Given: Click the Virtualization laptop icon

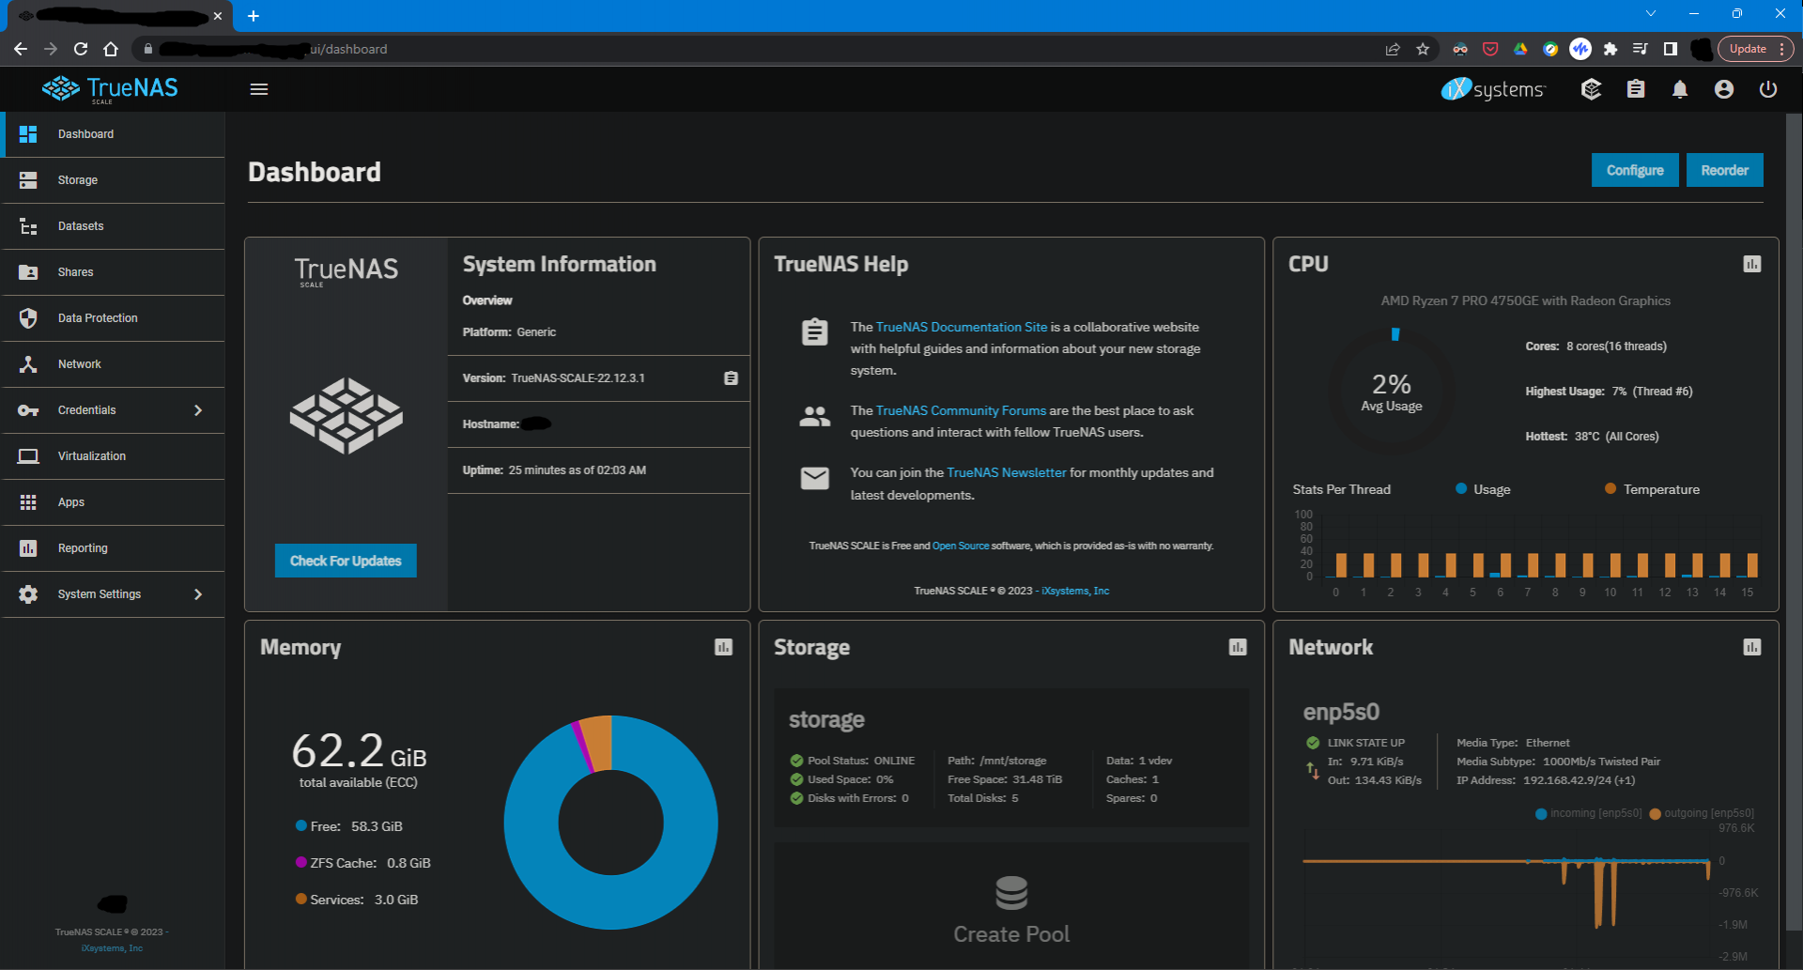Looking at the screenshot, I should 28,456.
